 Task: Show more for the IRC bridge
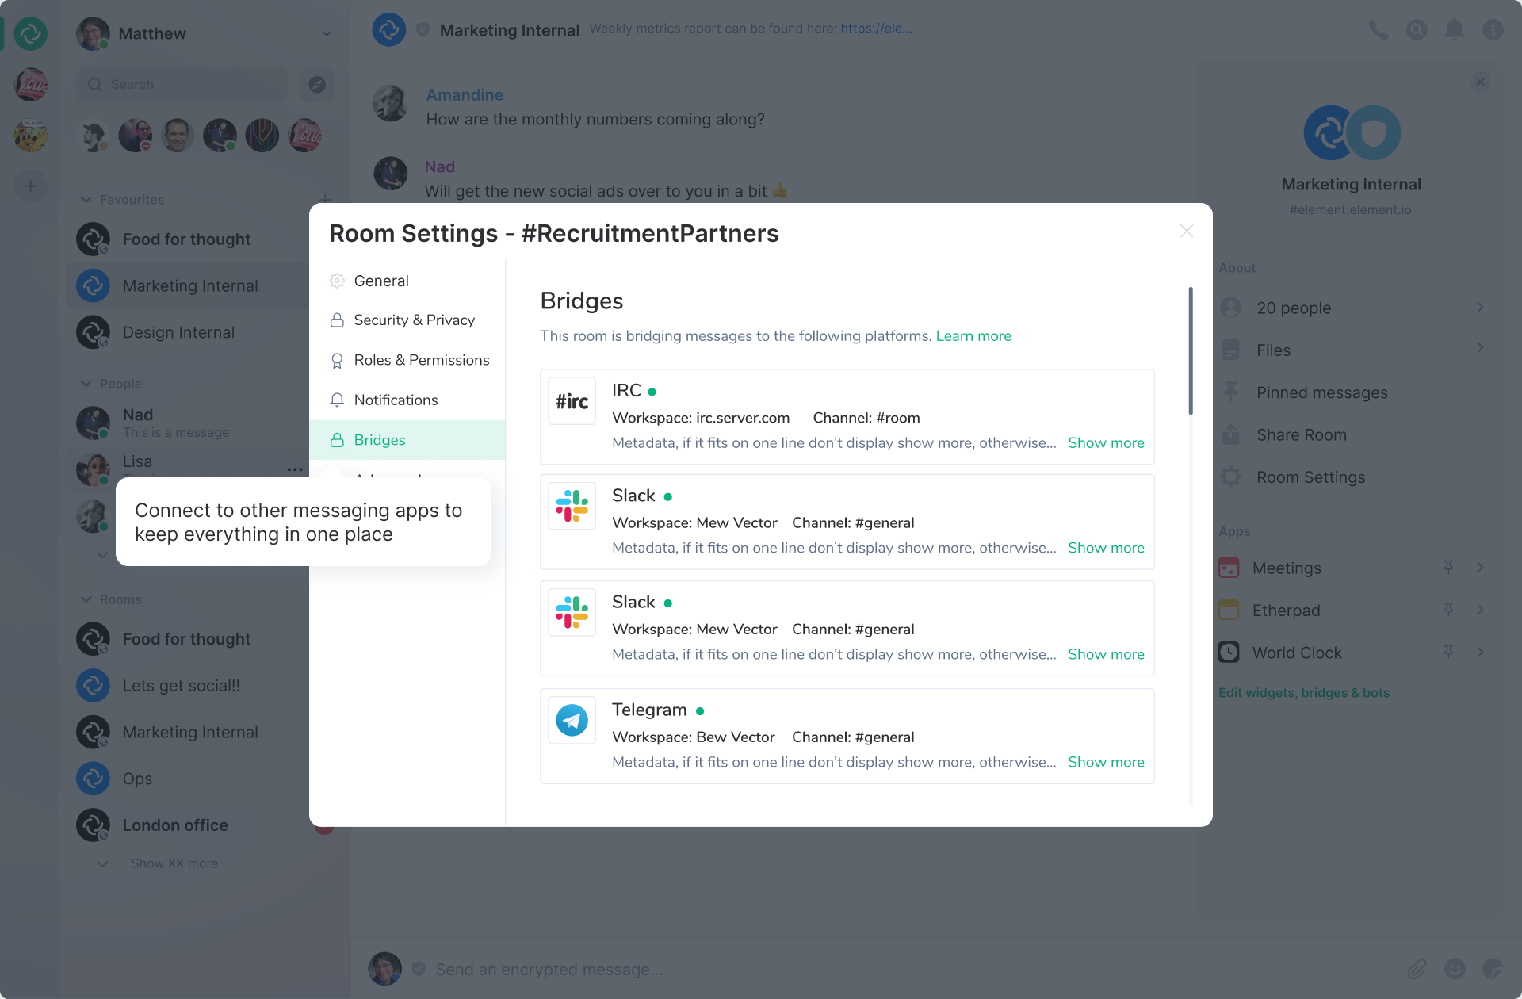pos(1106,443)
